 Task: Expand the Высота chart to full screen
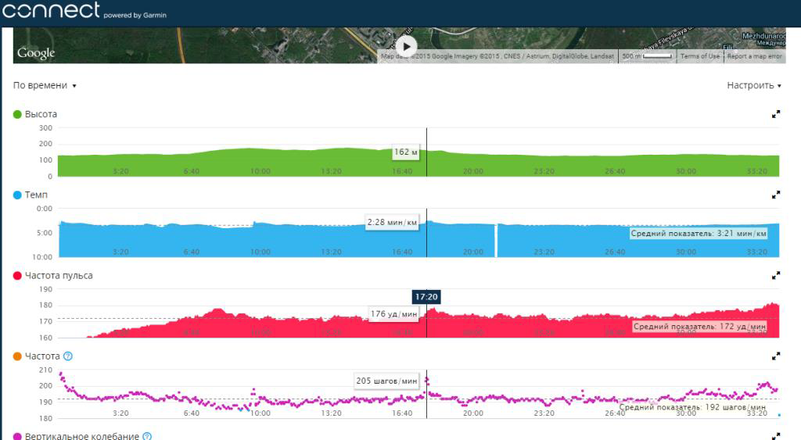776,114
